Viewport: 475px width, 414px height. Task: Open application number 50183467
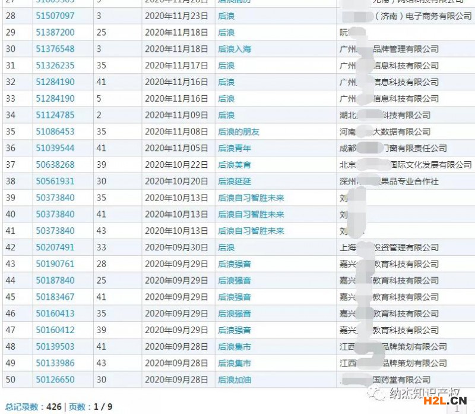55,297
